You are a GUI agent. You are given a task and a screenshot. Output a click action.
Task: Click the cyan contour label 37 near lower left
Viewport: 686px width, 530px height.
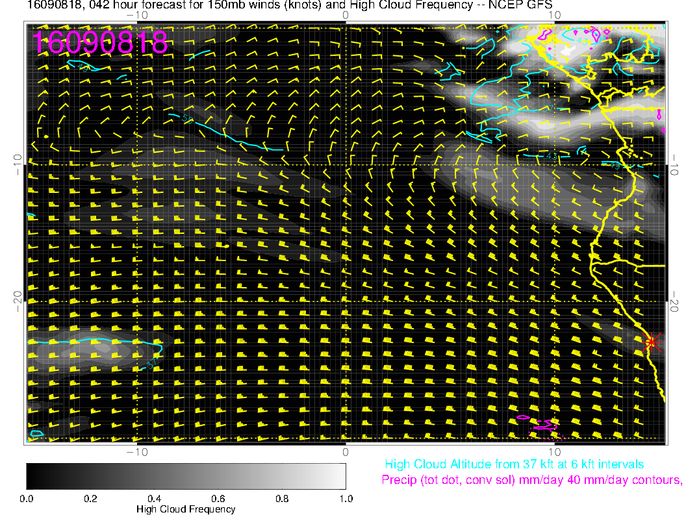tap(151, 364)
